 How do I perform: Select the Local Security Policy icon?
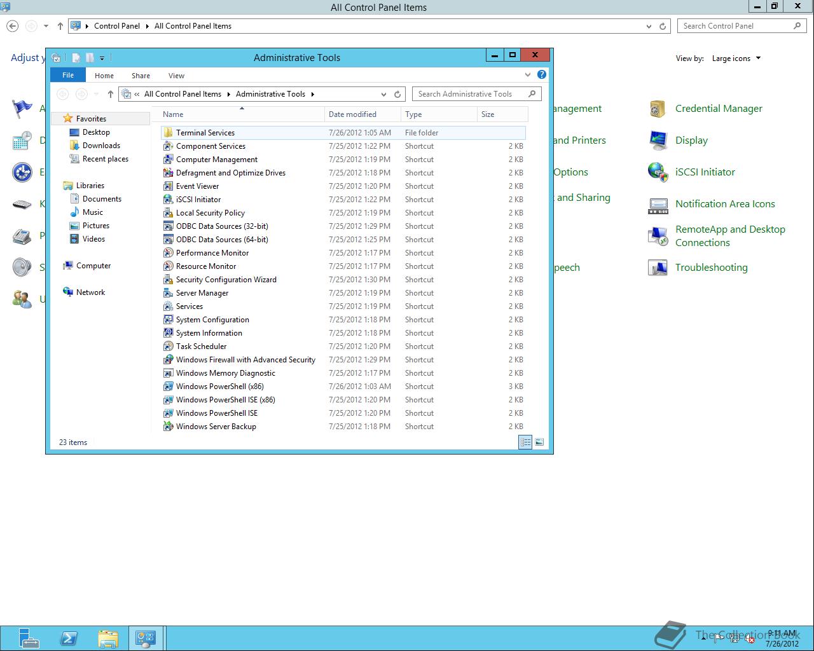point(168,212)
